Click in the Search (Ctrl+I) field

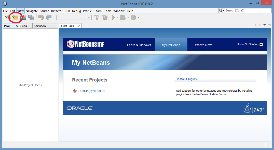(x=247, y=11)
